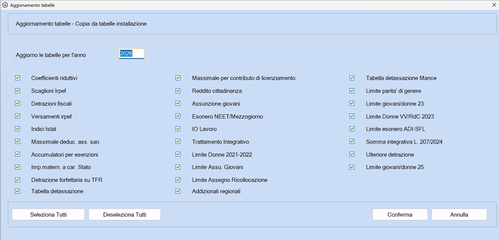The image size is (499, 240).
Task: Click the 'Versamenti irpef' label text
Action: [51, 117]
